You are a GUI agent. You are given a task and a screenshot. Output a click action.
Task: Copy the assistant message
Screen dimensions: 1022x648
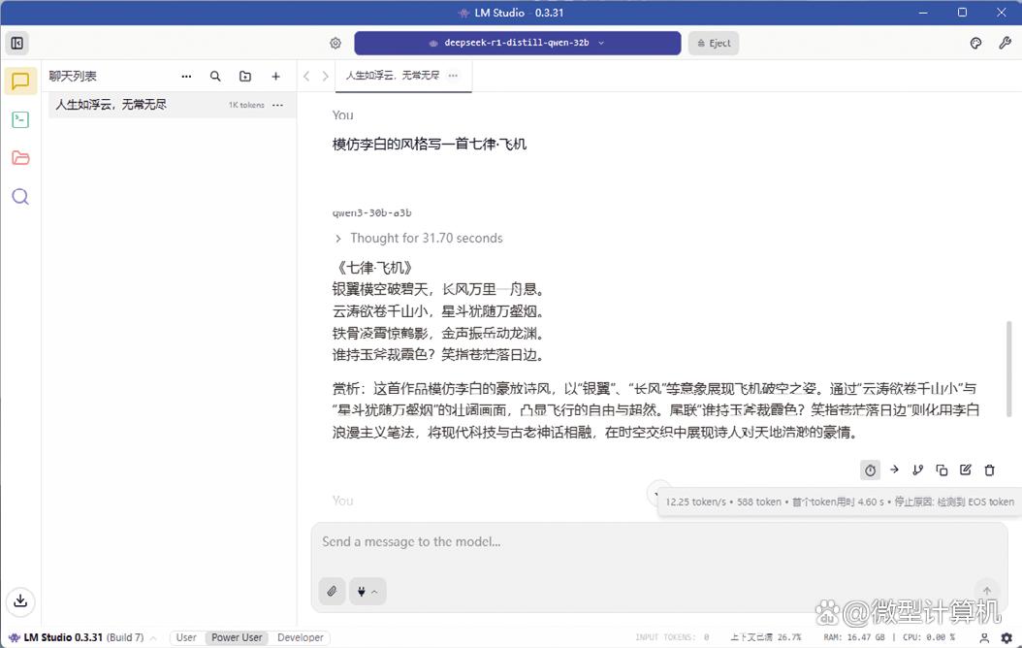942,470
